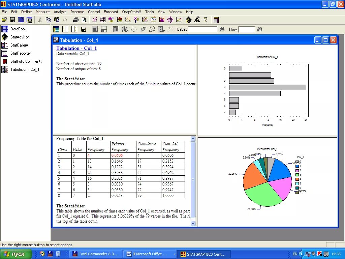
Task: Click the EN language indicator in tray
Action: 295,254
